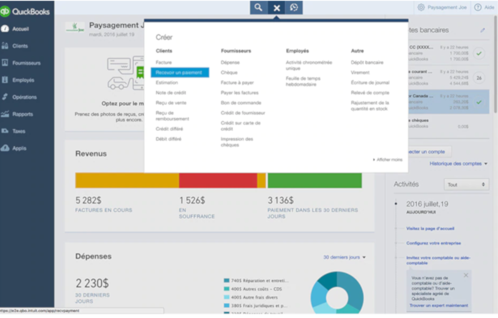Open the search magnifier icon

click(258, 7)
